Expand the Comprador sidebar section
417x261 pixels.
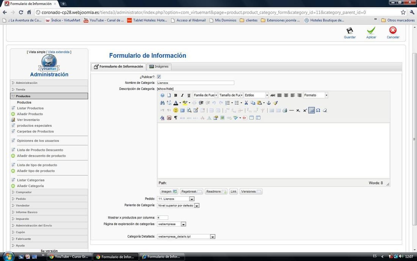49,192
